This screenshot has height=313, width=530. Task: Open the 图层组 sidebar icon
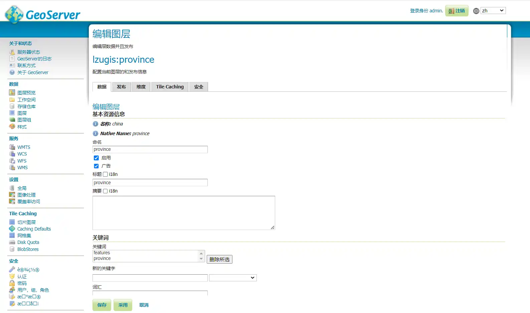pyautogui.click(x=12, y=120)
